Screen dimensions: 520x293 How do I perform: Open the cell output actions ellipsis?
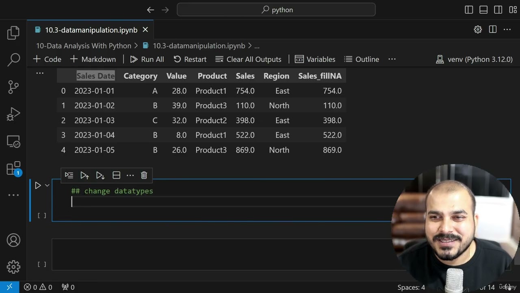[40, 73]
